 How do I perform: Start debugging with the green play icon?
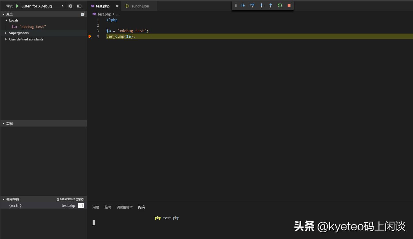coord(17,6)
